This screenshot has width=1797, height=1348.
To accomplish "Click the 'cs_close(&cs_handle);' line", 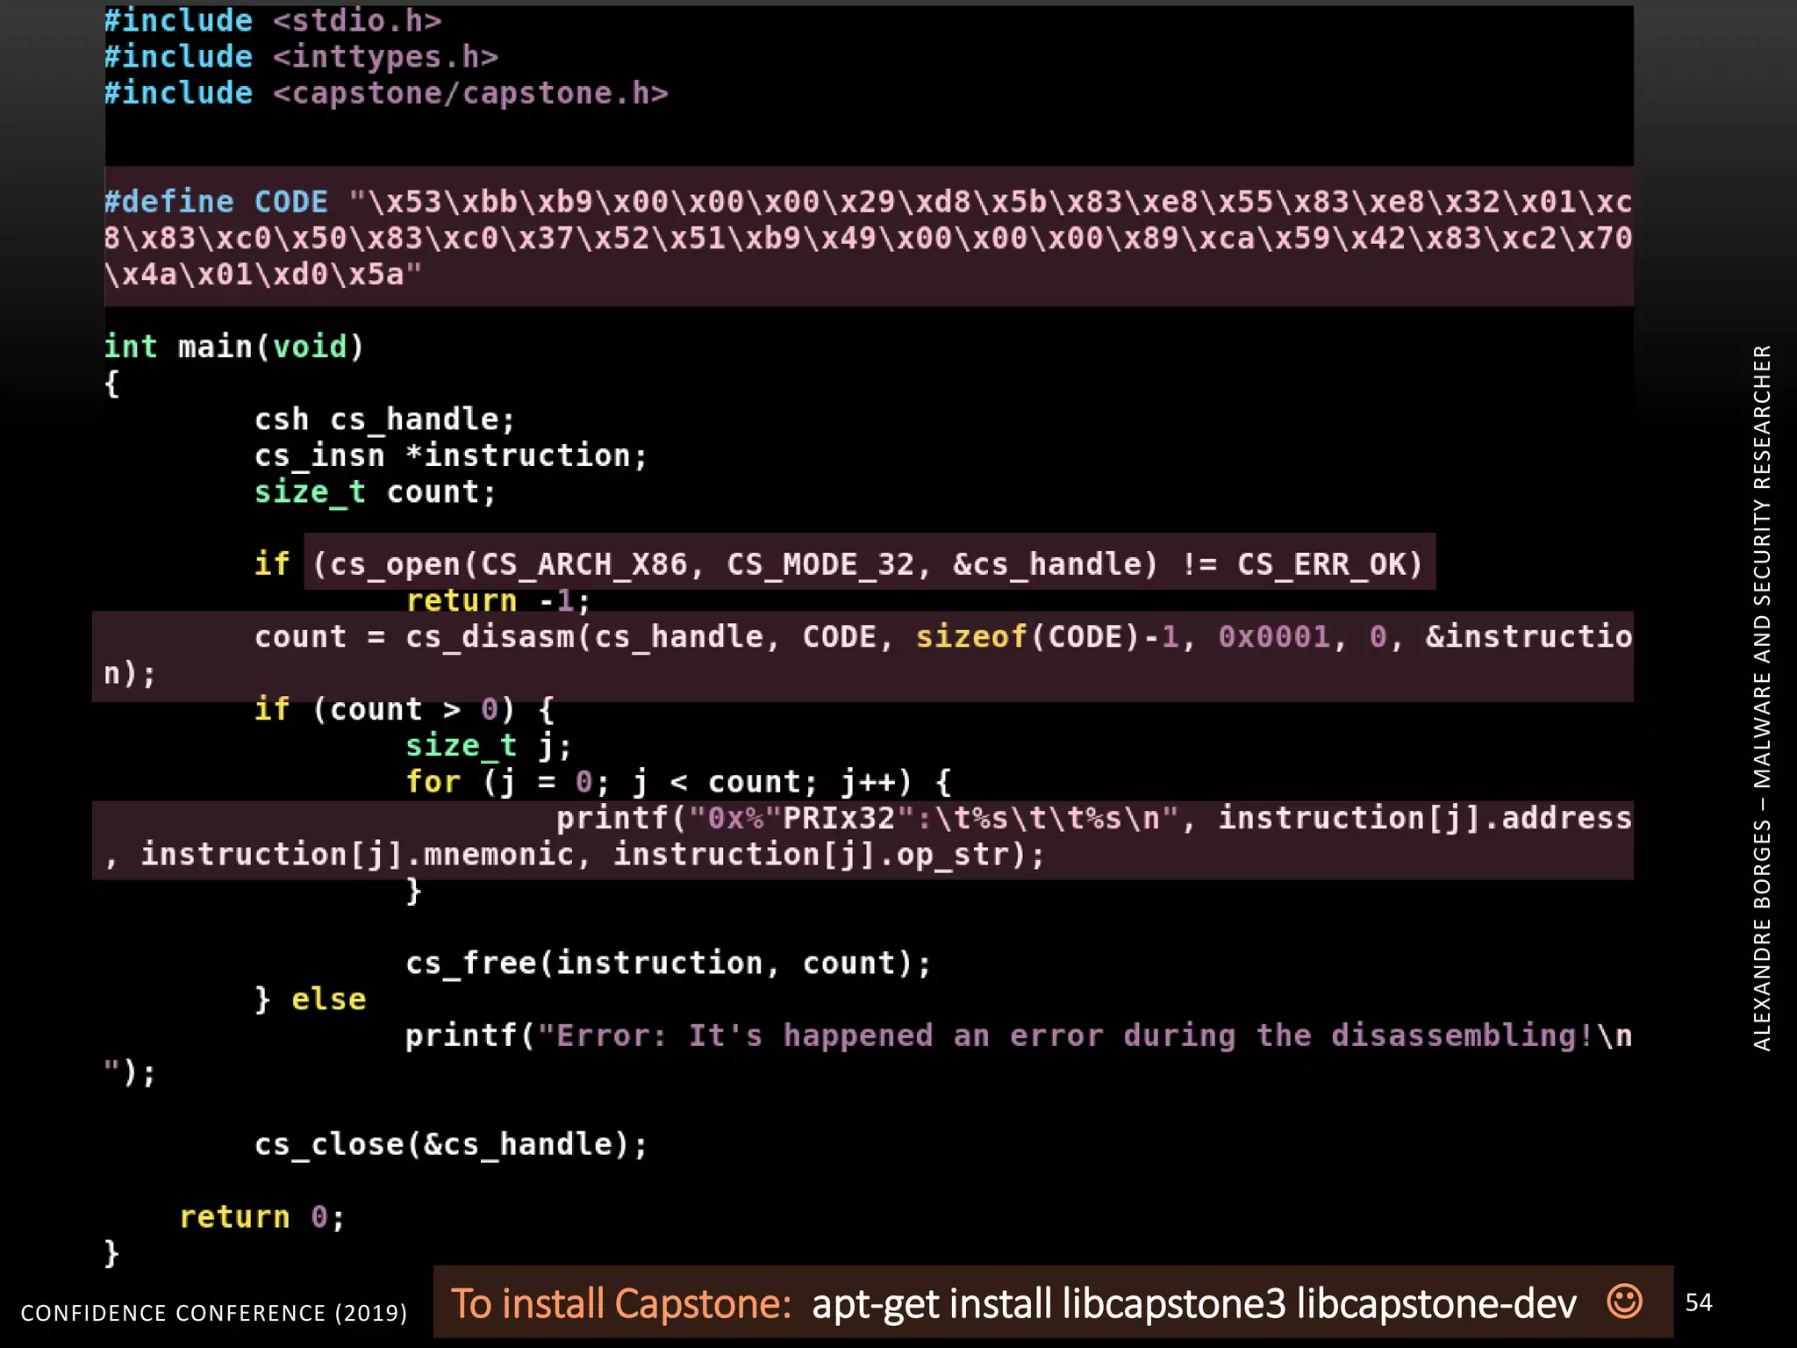I will point(451,1144).
